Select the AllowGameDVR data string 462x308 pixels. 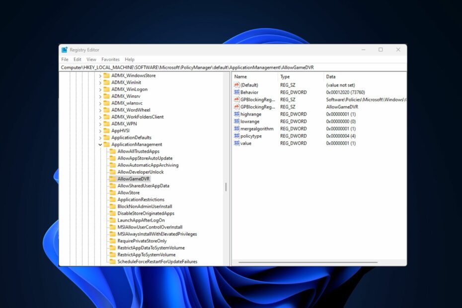[342, 107]
